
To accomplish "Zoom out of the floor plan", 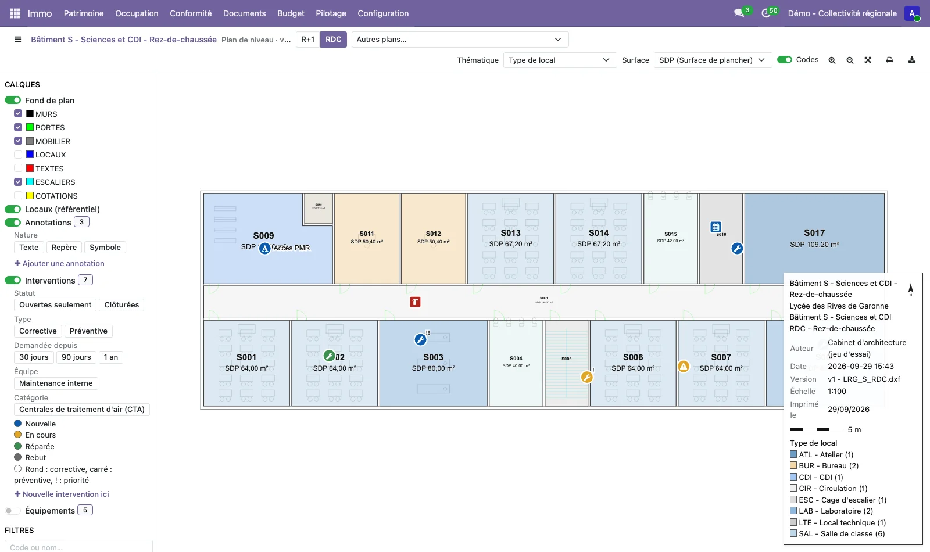I will click(x=850, y=60).
